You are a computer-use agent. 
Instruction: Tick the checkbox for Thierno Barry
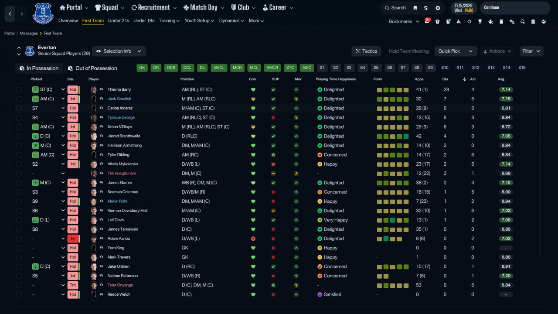click(x=19, y=89)
